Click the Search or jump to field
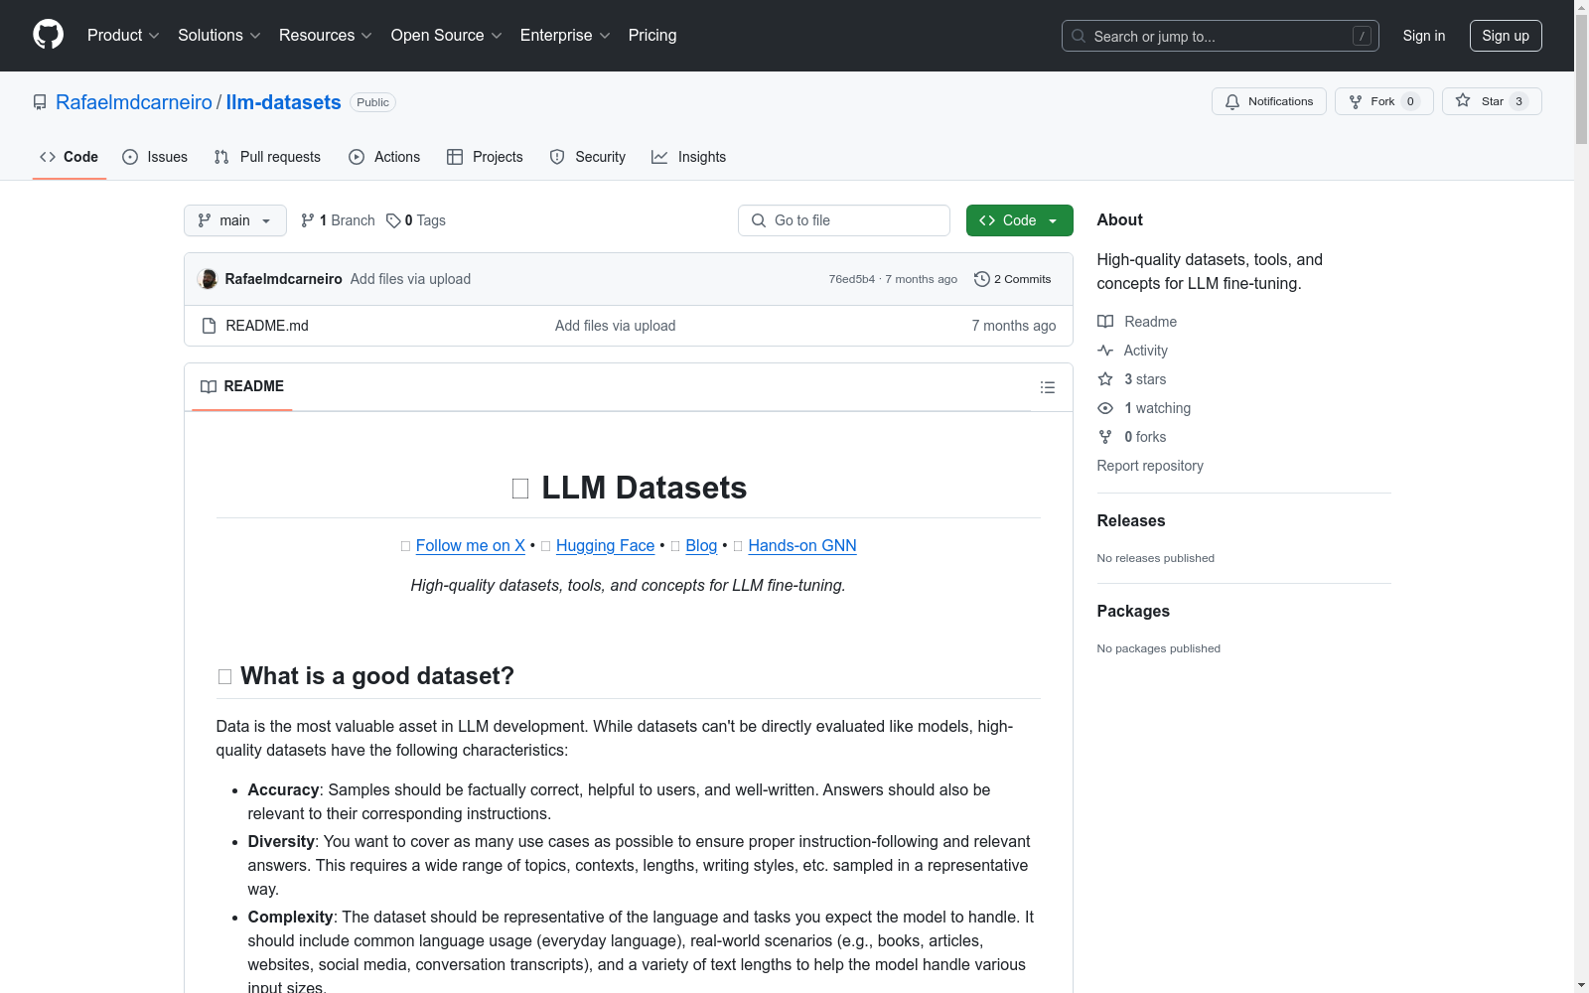 pyautogui.click(x=1221, y=36)
